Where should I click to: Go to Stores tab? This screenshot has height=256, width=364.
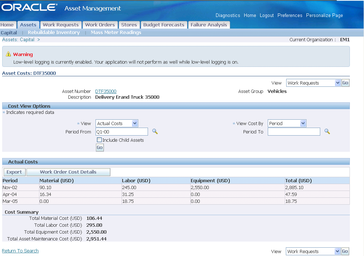pos(129,25)
